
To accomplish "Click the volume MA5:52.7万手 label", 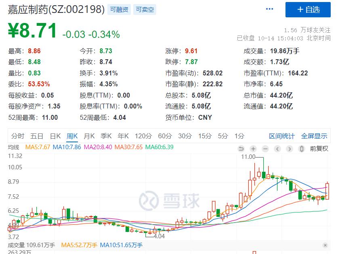I will [x=79, y=246].
